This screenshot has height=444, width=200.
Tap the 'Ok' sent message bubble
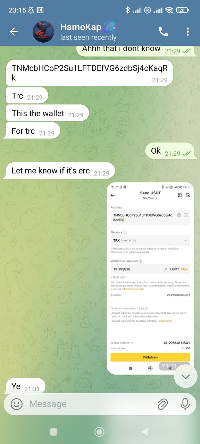170,151
